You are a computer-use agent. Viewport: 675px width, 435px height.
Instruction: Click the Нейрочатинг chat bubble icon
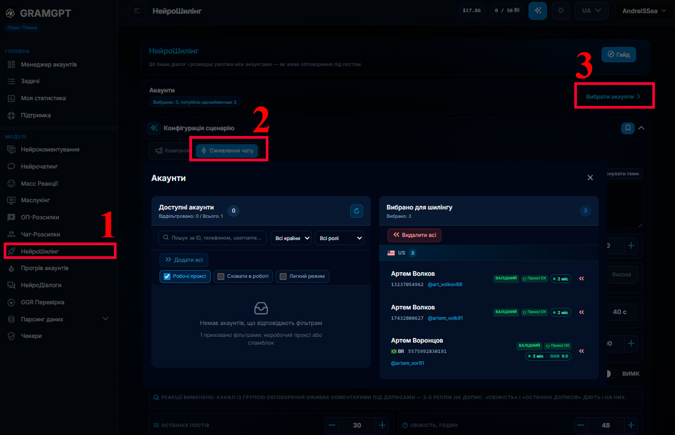pos(11,166)
